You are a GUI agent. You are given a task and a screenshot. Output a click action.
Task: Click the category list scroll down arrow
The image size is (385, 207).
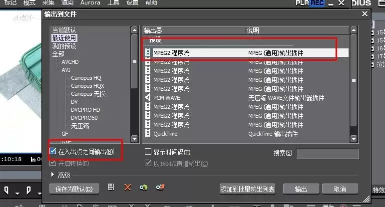pos(134,139)
